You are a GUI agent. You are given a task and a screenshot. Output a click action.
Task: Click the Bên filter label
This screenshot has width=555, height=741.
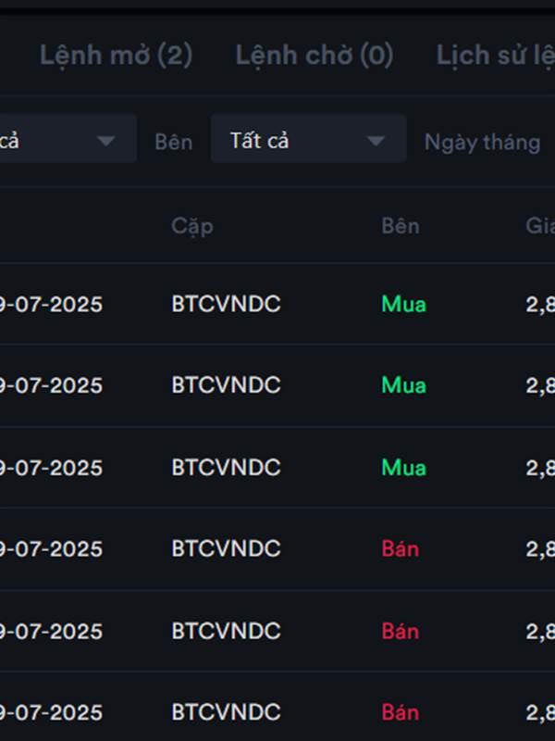(174, 142)
